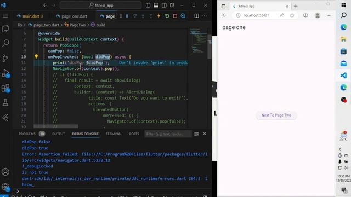Image resolution: width=351 pixels, height=197 pixels.
Task: Select the Debug Console tab
Action: pyautogui.click(x=86, y=134)
